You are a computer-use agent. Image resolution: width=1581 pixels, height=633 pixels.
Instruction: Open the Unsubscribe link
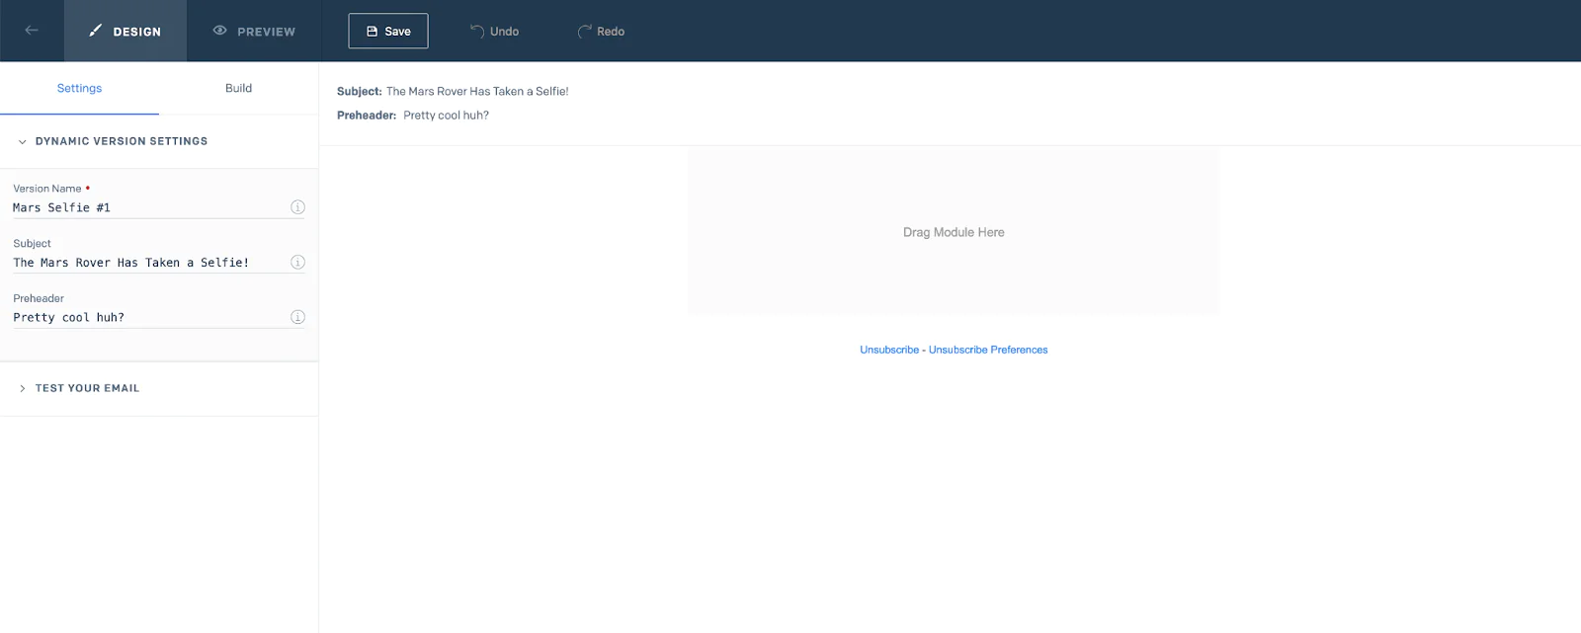tap(888, 350)
